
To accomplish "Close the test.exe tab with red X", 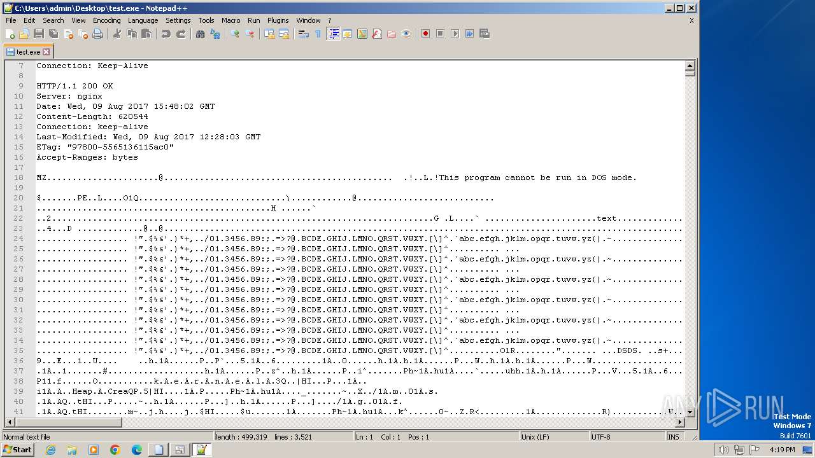I will coord(46,52).
